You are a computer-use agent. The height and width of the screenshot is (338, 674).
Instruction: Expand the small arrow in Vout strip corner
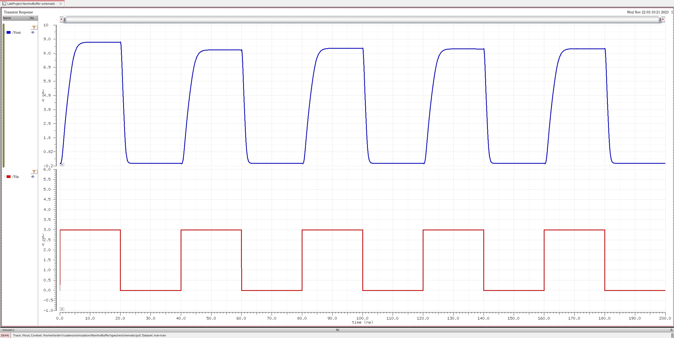[62, 165]
